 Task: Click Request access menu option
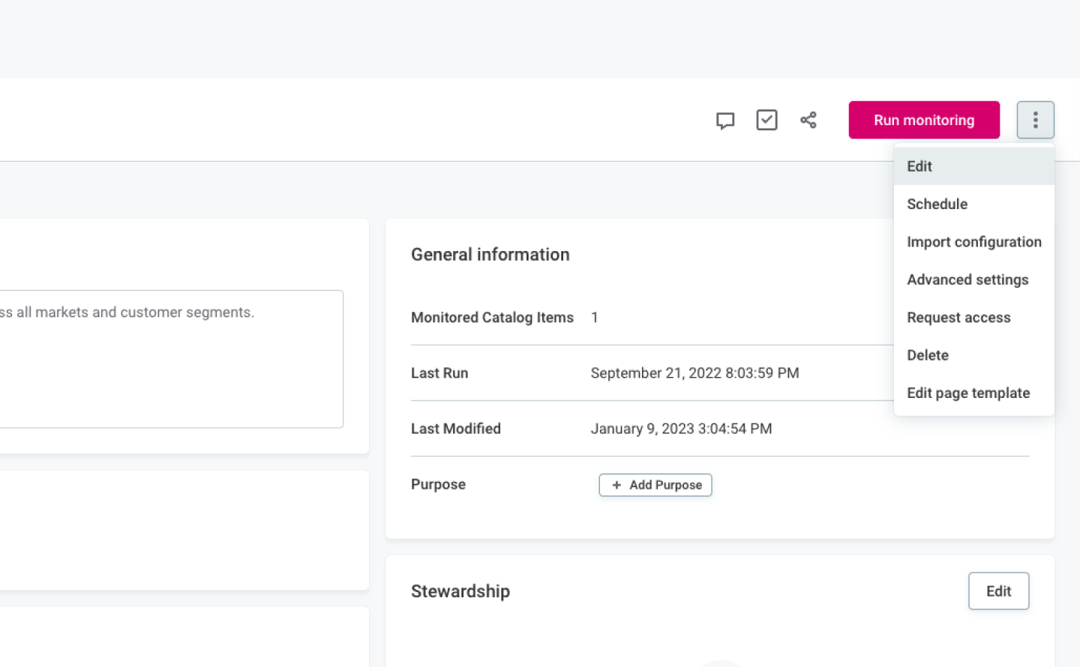(x=958, y=318)
